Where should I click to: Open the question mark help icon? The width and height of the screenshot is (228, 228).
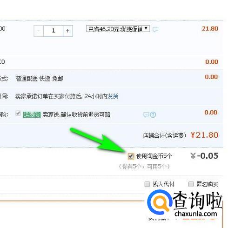coord(153,114)
